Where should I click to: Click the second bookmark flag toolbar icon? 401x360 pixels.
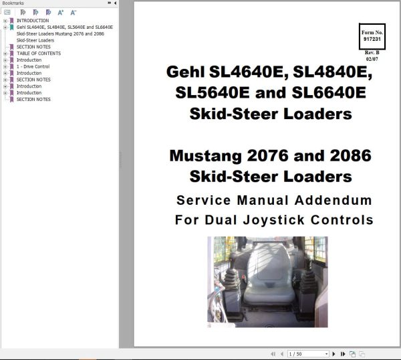[35, 12]
